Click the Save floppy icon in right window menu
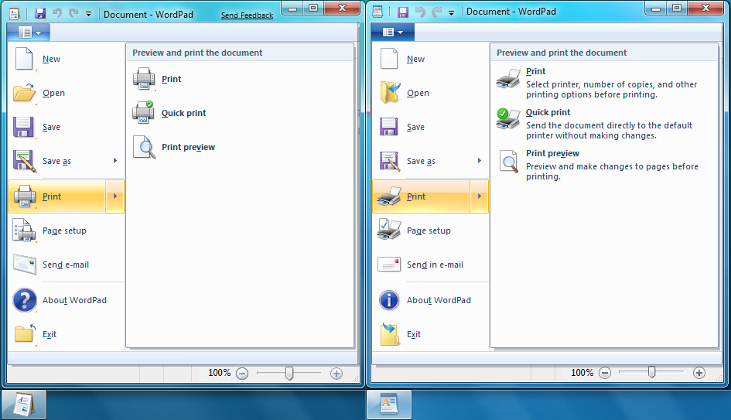 (x=389, y=127)
